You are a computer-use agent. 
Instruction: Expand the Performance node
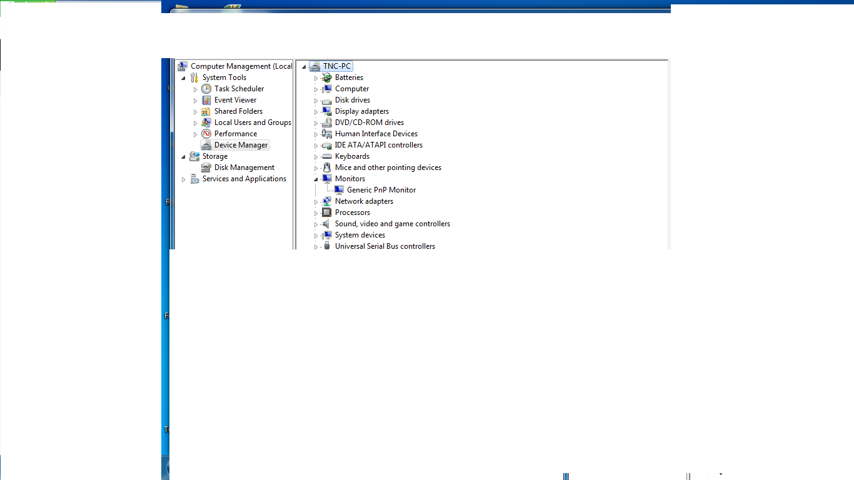(x=195, y=134)
